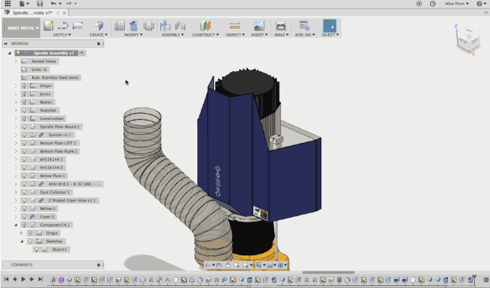Open the CONSTRUCT menu
Viewport: 490px width, 288px height.
coord(204,34)
